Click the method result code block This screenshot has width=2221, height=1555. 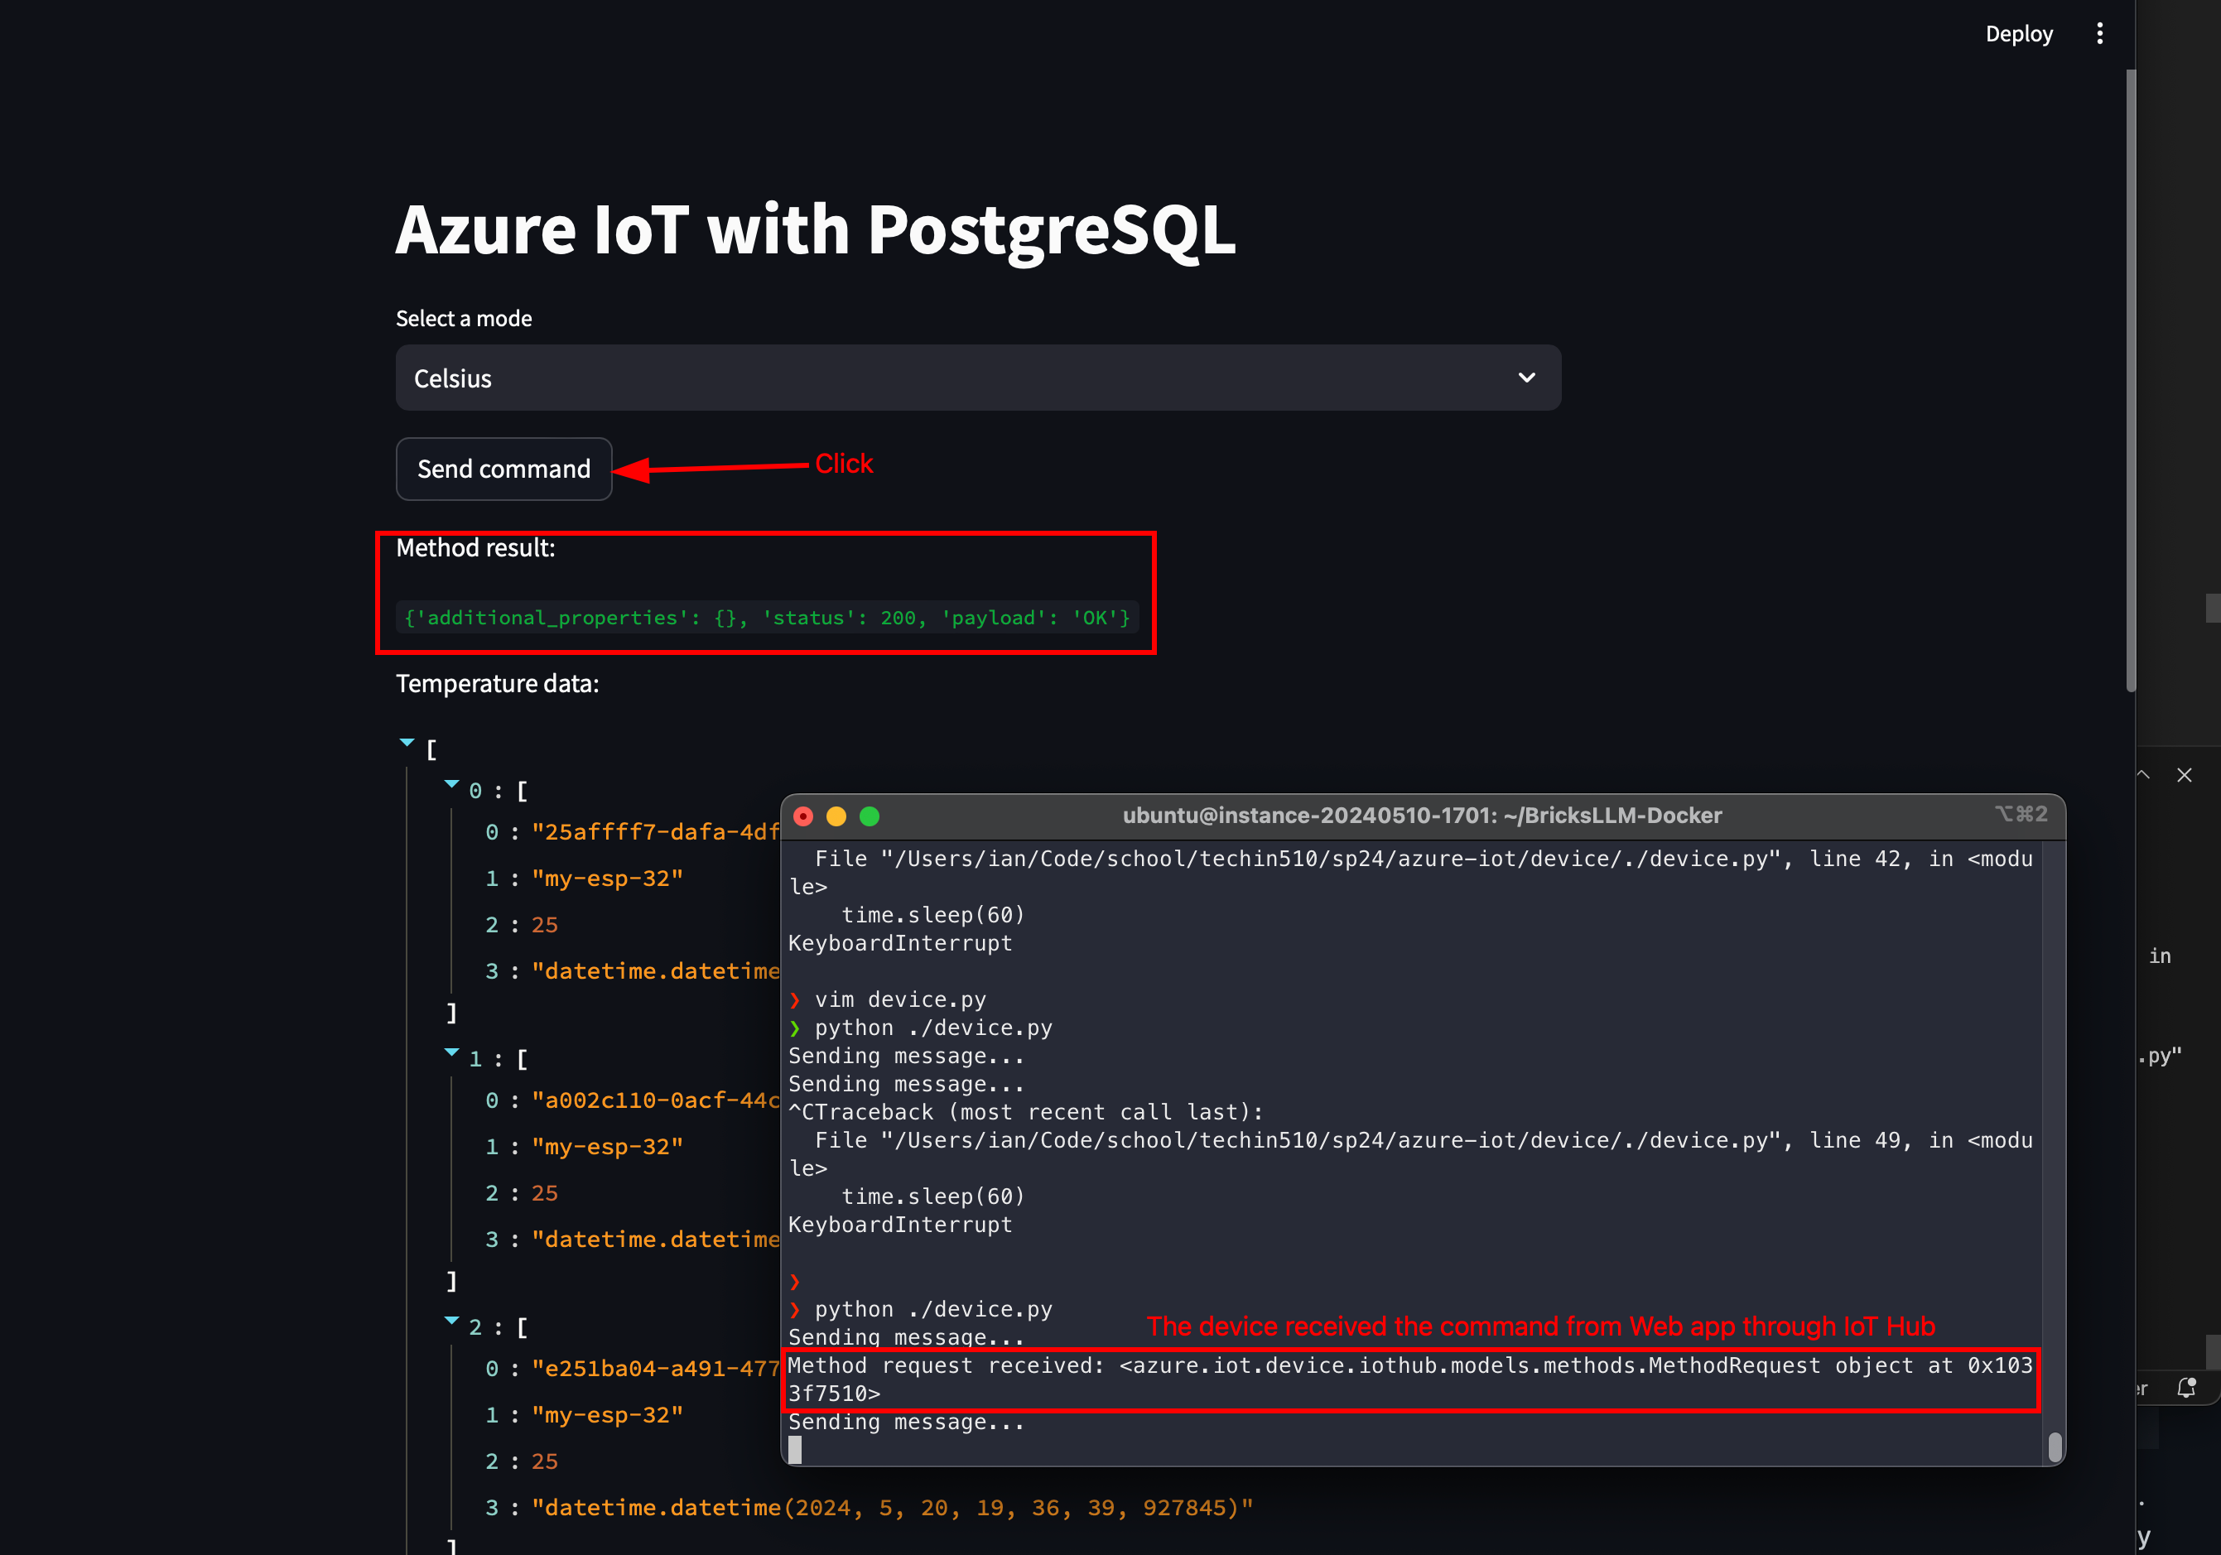point(766,618)
